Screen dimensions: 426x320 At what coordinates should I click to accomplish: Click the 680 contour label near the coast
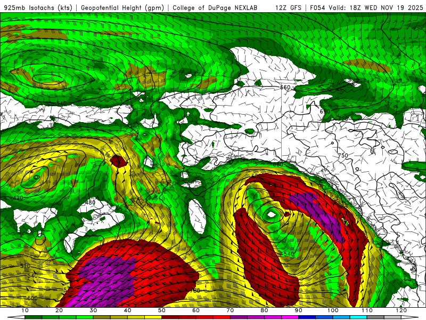278,165
